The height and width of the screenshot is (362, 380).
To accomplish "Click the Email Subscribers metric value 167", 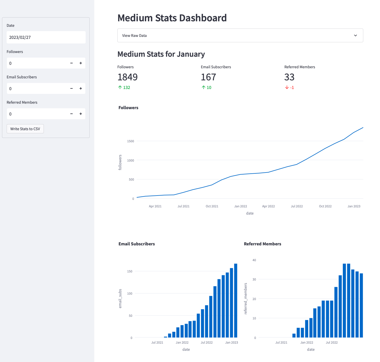I will [208, 77].
